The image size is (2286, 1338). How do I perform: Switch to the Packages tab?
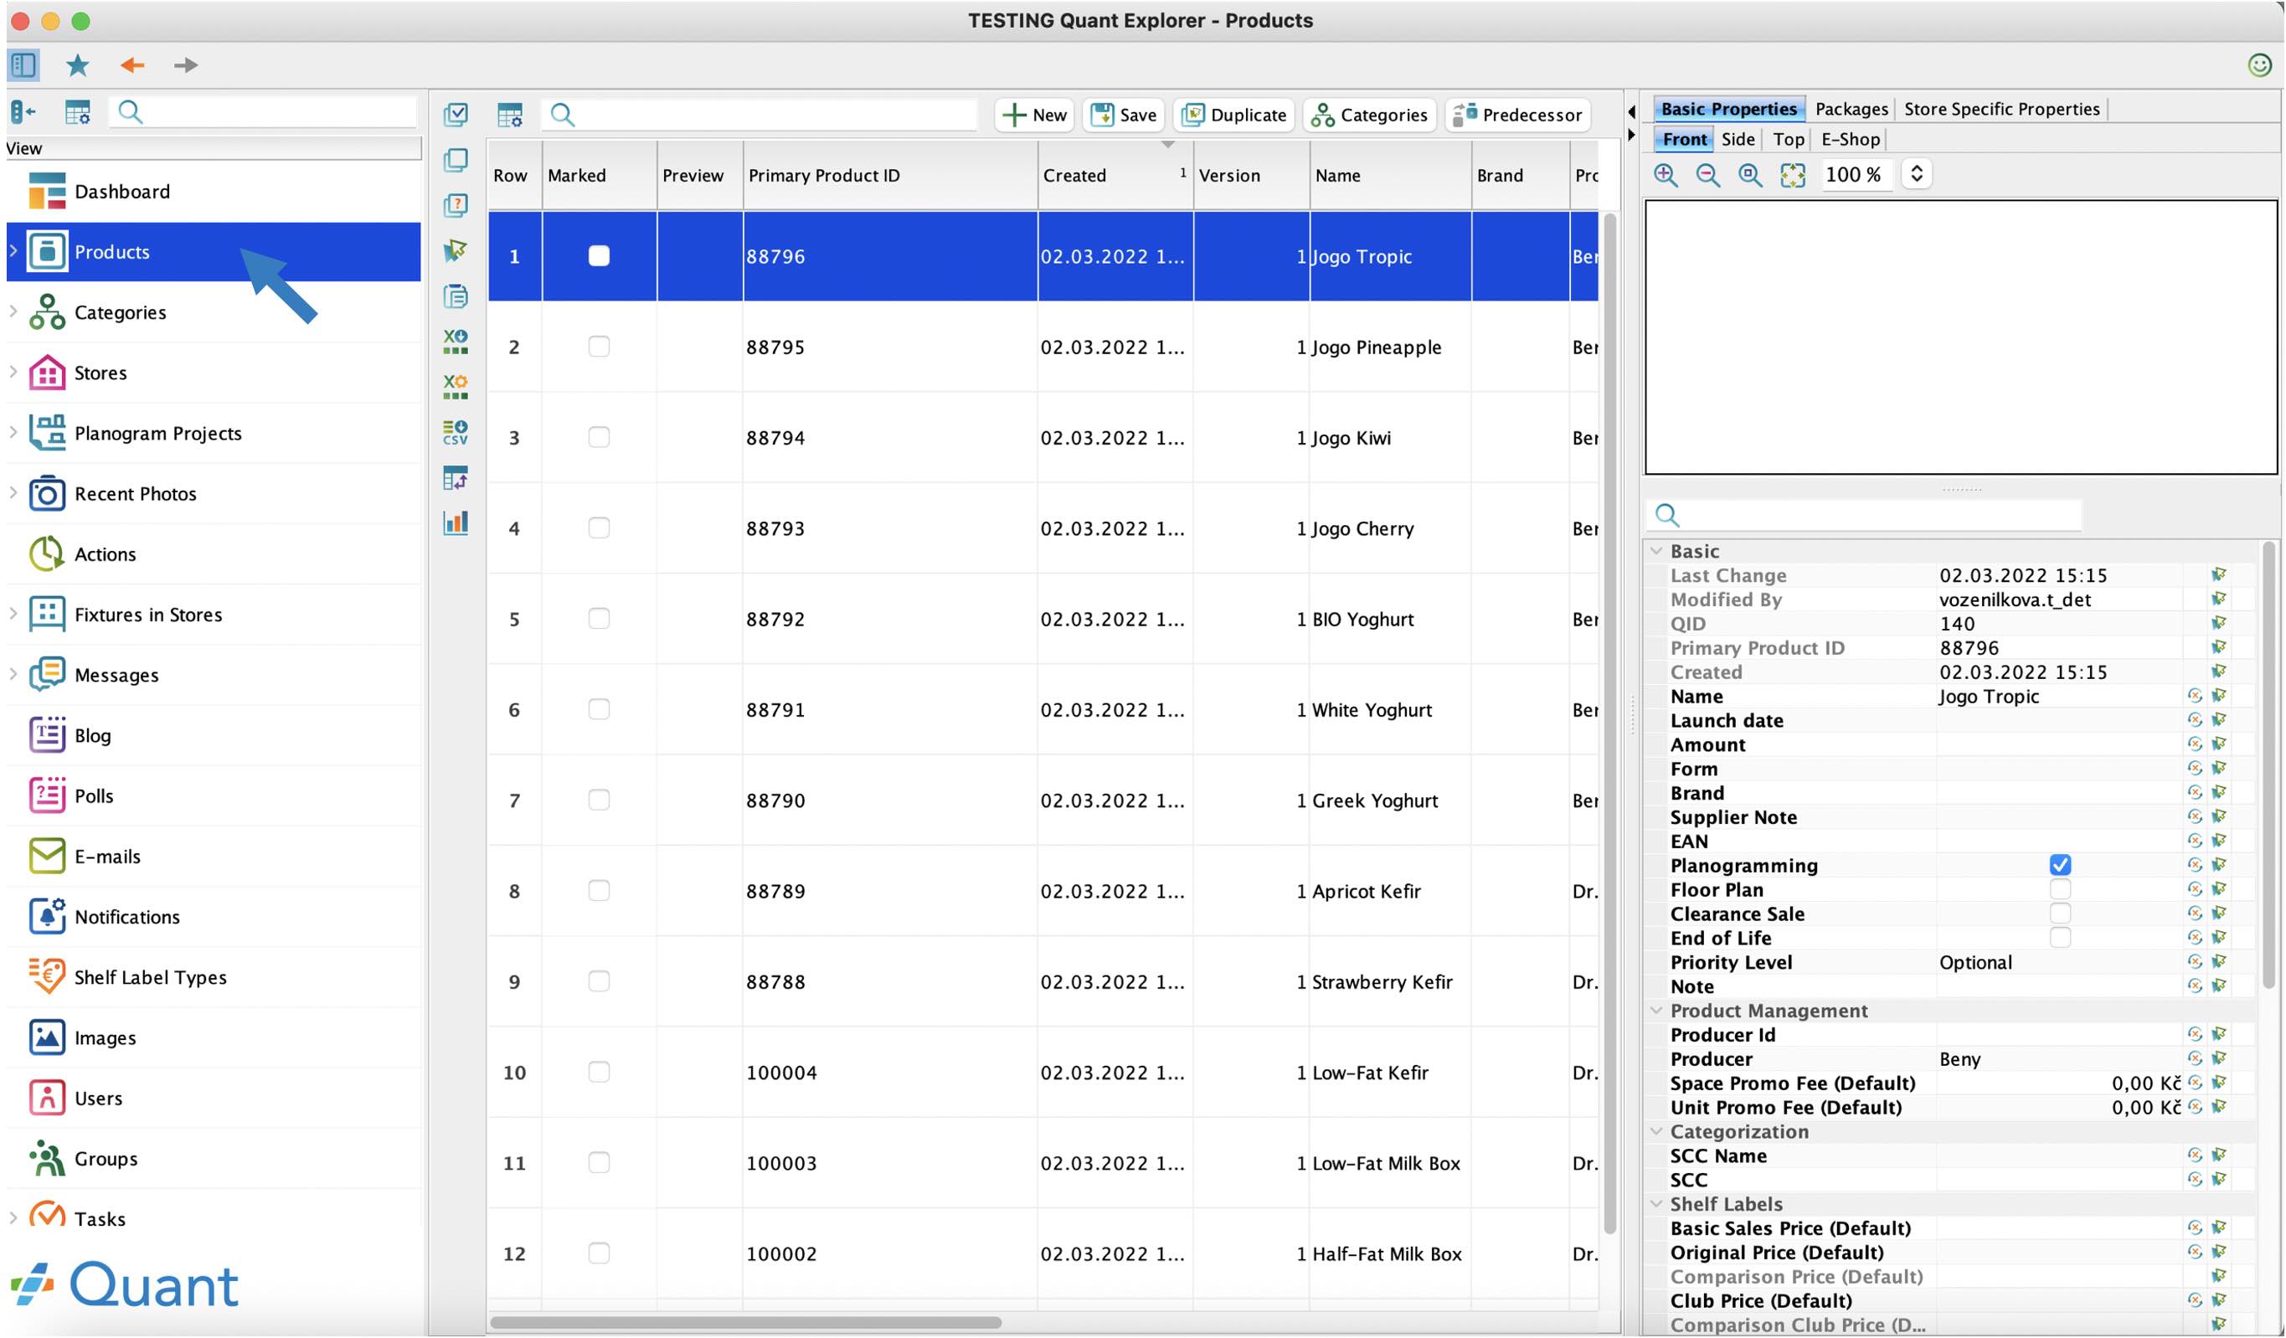click(1851, 109)
